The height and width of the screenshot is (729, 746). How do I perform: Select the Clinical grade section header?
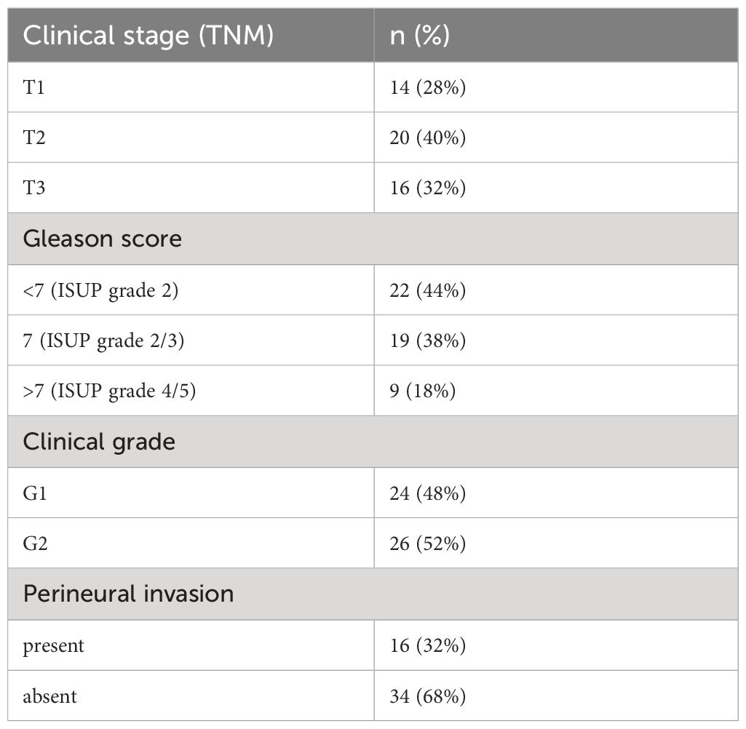(373, 442)
